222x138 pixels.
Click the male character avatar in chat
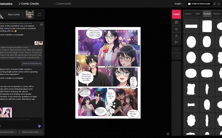coord(41,43)
